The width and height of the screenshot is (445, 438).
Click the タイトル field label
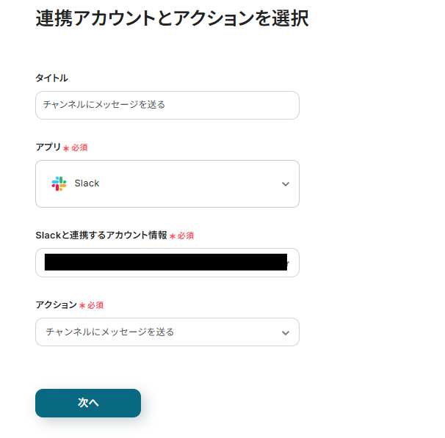point(51,78)
